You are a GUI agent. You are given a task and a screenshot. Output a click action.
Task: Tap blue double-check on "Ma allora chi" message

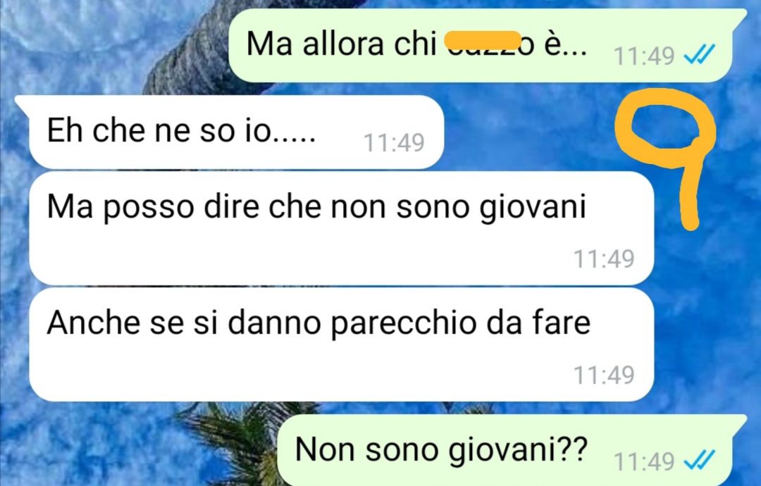[x=700, y=54]
